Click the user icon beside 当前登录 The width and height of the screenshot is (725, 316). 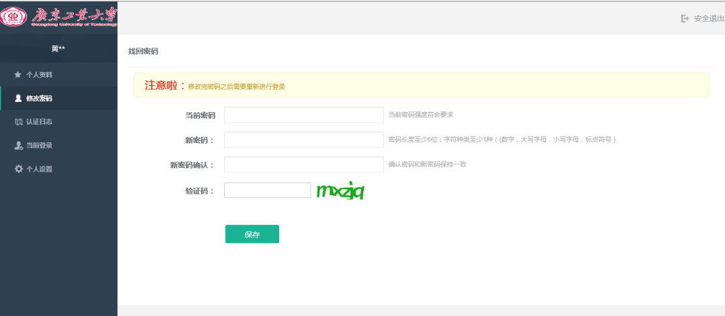(x=19, y=146)
